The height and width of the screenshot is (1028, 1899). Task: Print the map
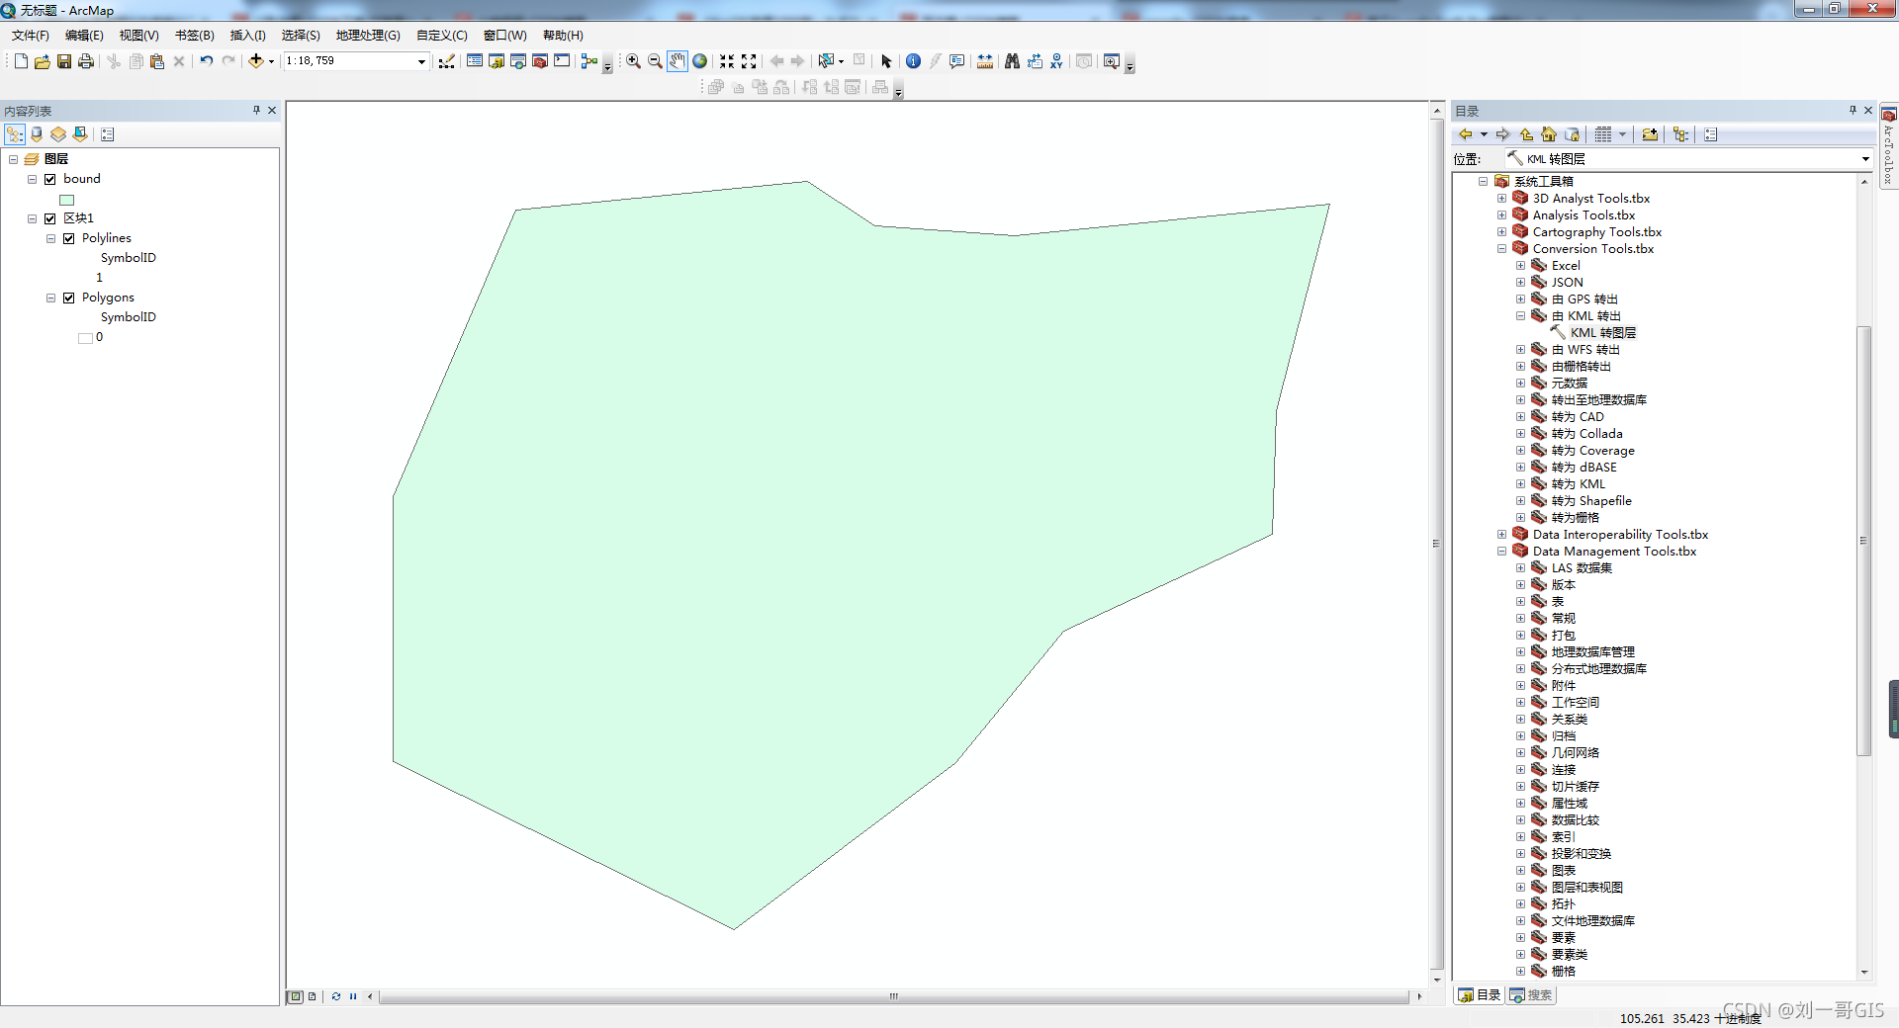pos(86,61)
